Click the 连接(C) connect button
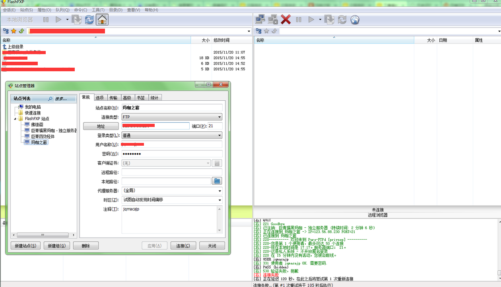The height and width of the screenshot is (287, 501). (183, 246)
